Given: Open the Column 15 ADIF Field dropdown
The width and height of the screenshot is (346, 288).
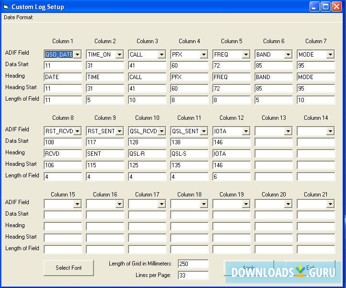Looking at the screenshot, I should coord(78,204).
